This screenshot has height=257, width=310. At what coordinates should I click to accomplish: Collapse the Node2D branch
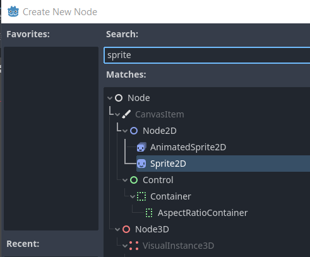[x=125, y=131]
